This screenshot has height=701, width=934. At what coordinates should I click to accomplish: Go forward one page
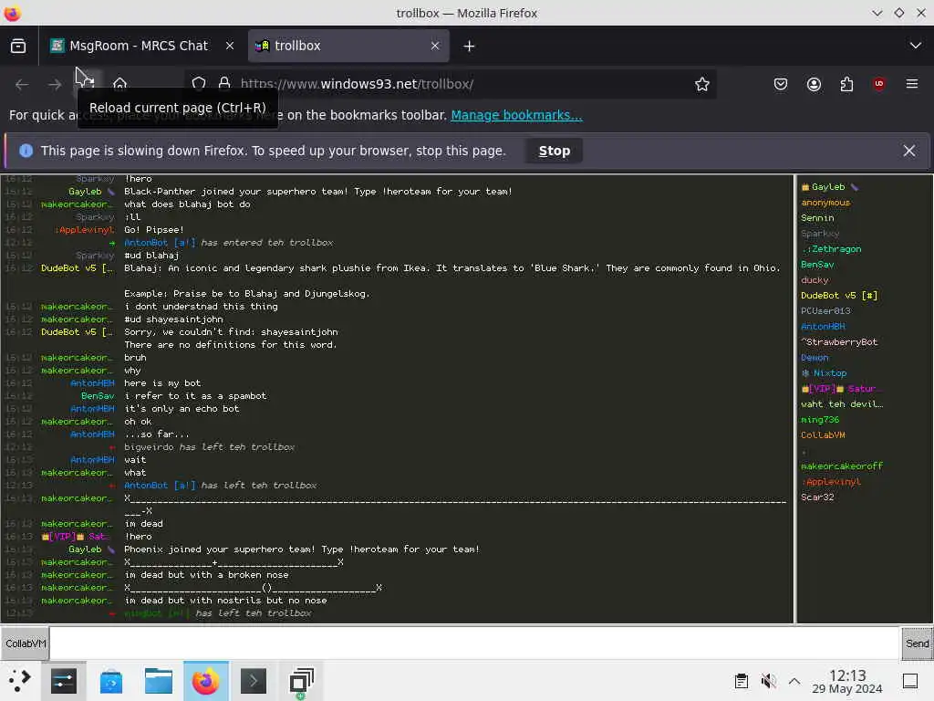pyautogui.click(x=55, y=85)
